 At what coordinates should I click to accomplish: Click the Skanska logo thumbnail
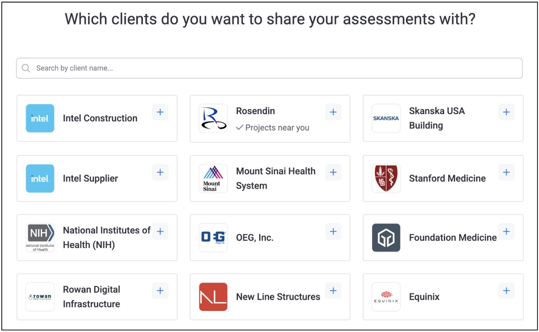pos(386,118)
